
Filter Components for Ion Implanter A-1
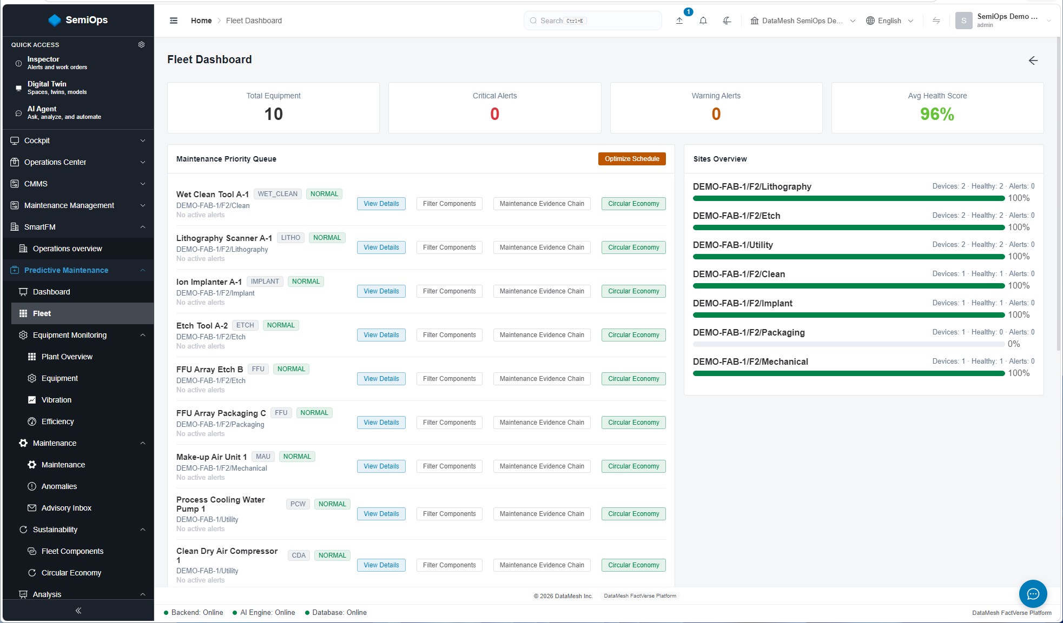450,291
